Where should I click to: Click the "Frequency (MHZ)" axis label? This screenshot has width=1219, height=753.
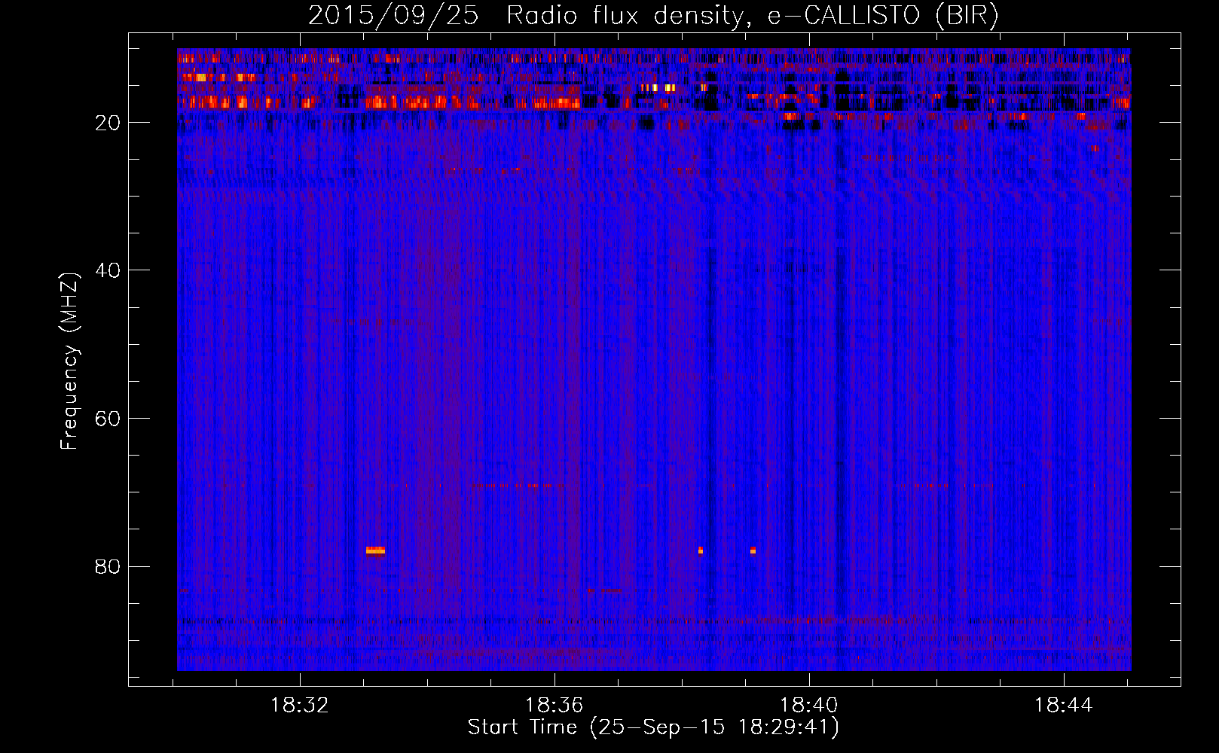[x=69, y=361]
